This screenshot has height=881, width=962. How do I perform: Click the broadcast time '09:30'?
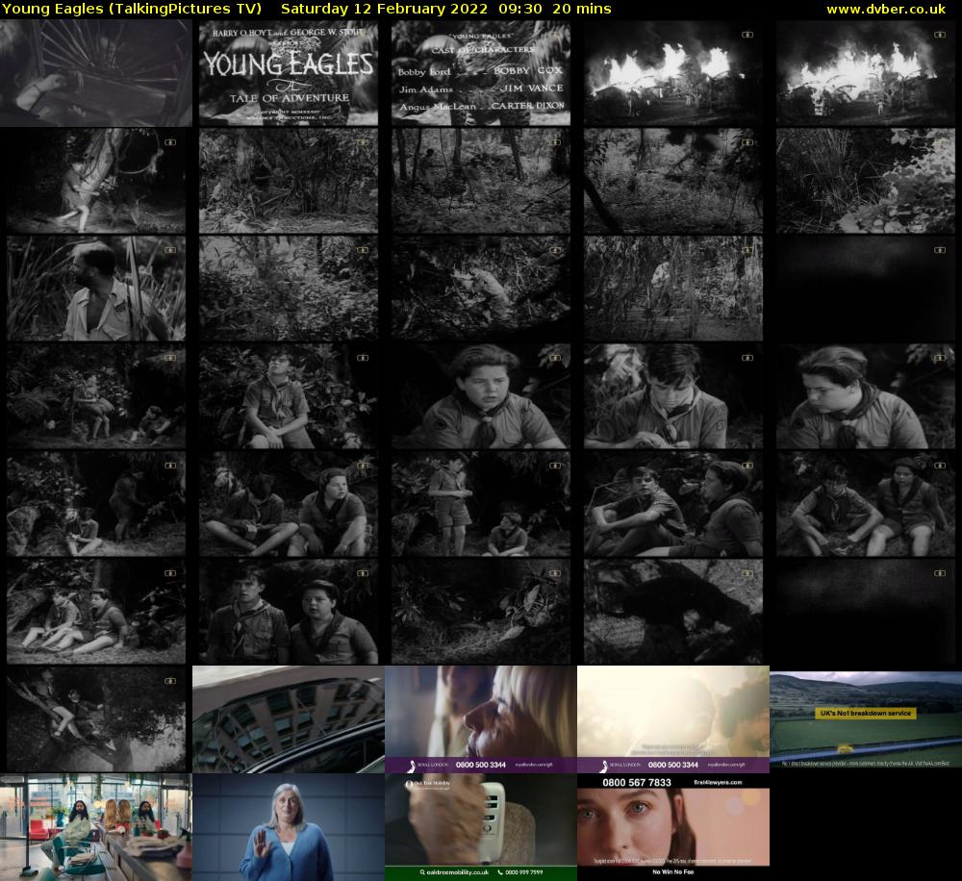tap(520, 10)
